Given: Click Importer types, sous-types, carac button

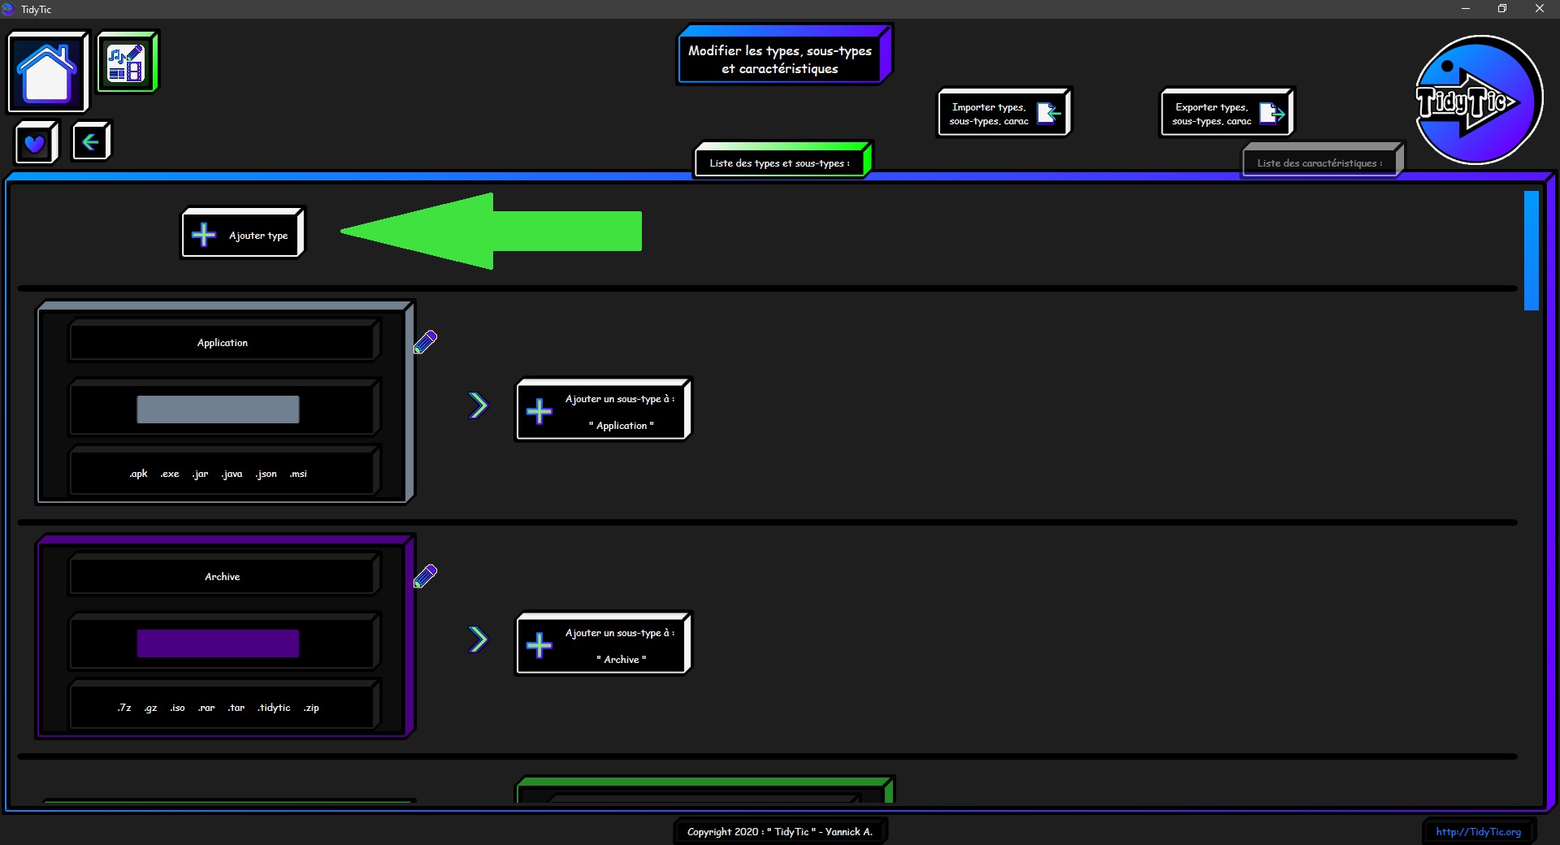Looking at the screenshot, I should (1004, 113).
